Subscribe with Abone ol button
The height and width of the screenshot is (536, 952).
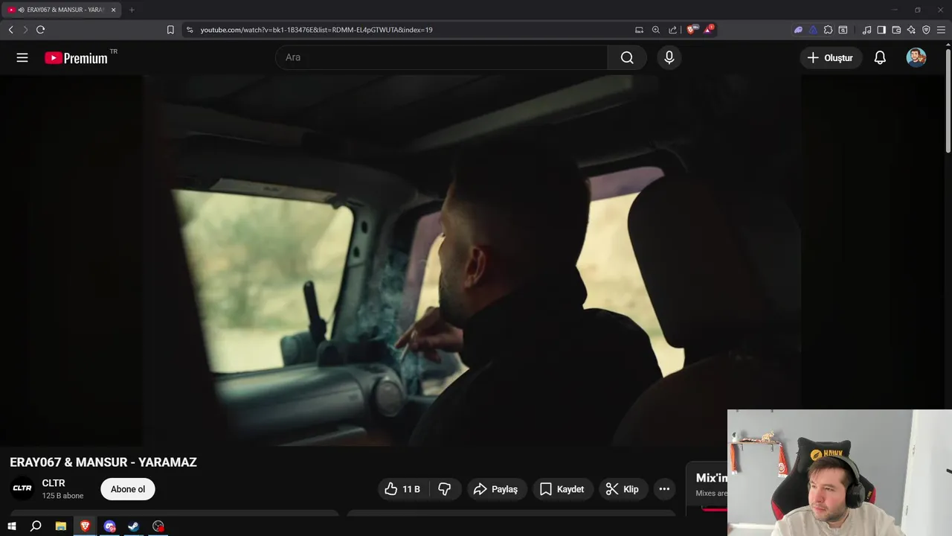[x=128, y=489]
